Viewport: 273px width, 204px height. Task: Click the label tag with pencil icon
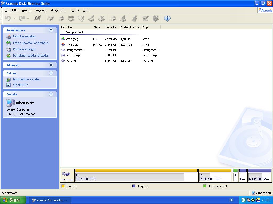tap(81, 18)
